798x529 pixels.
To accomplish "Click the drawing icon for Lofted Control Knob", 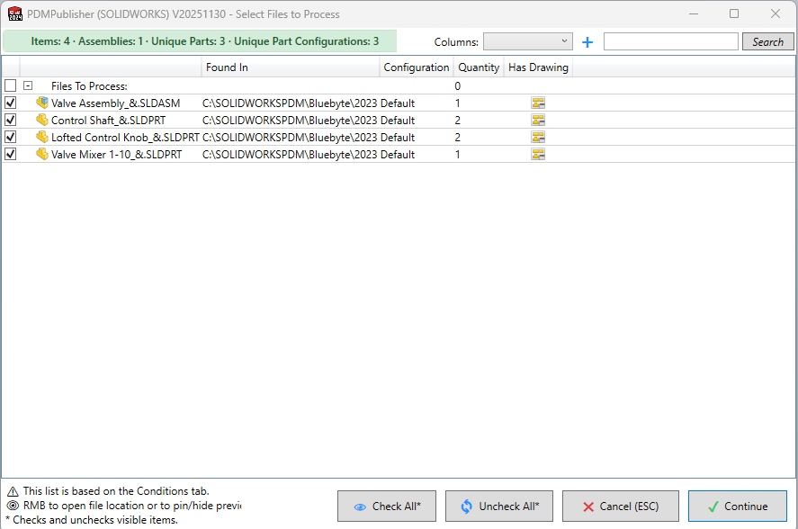I will click(x=538, y=138).
